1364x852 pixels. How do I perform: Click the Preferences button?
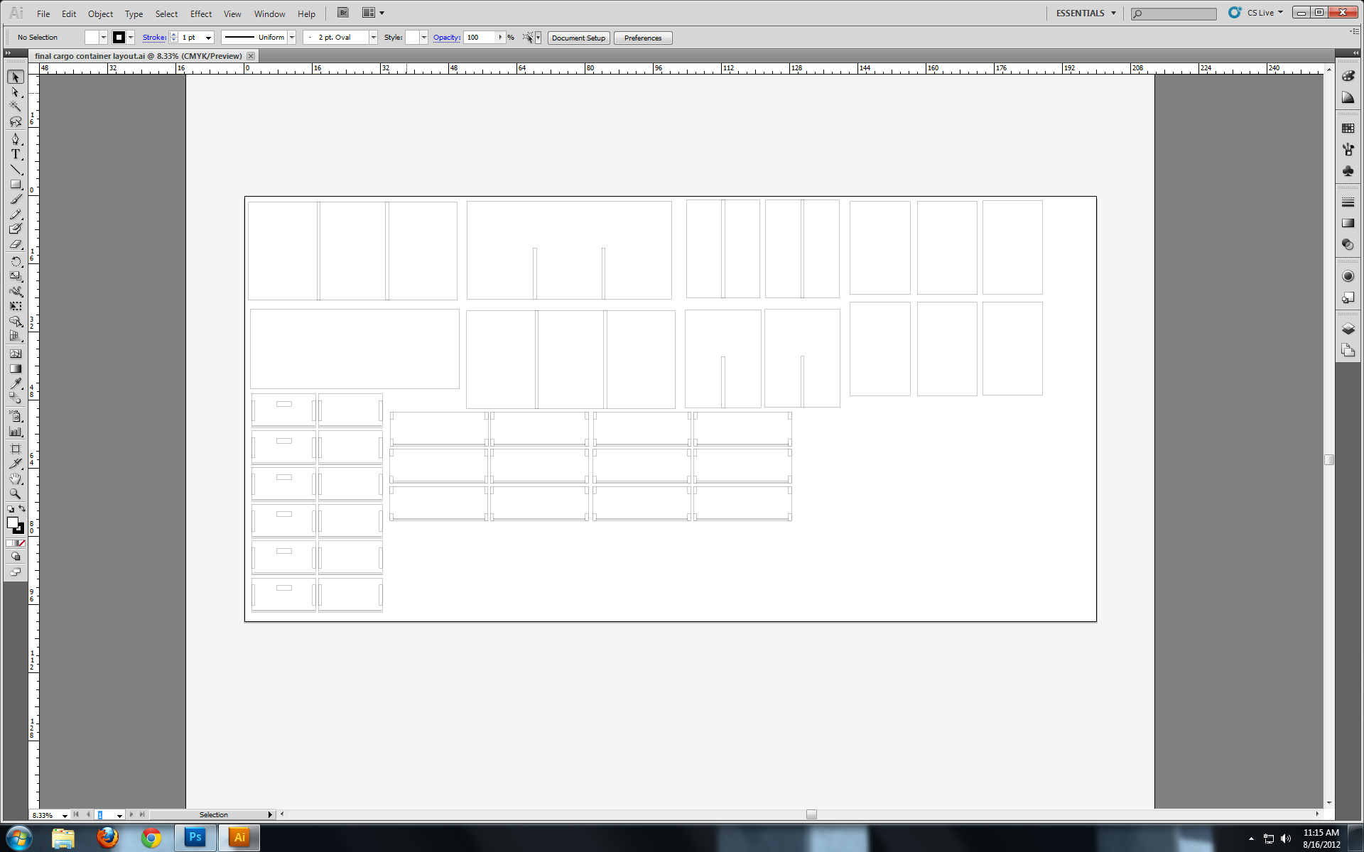tap(643, 38)
